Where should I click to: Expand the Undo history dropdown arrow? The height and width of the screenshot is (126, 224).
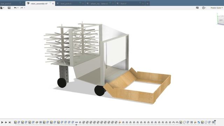[x=18, y=8]
